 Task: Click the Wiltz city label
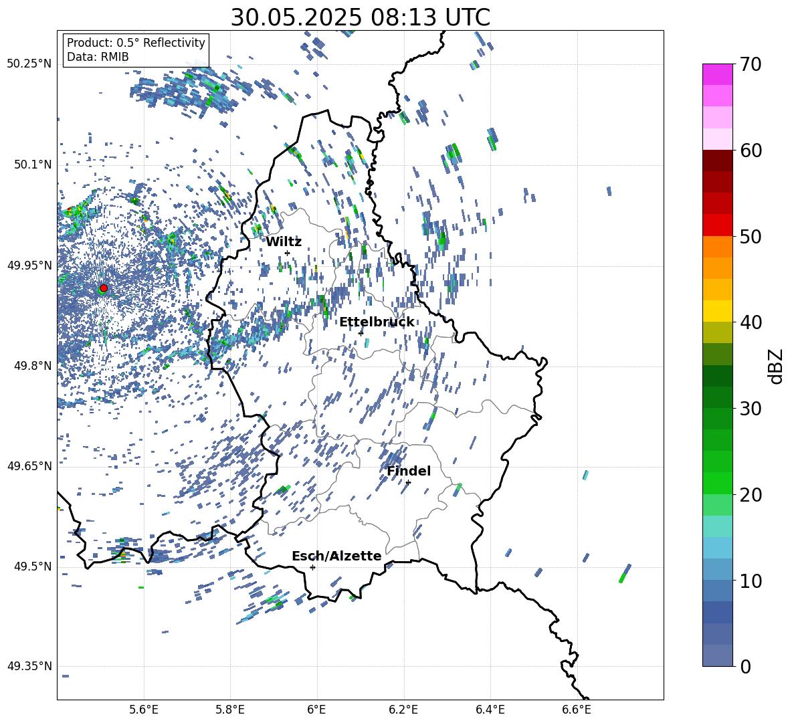[x=284, y=242]
